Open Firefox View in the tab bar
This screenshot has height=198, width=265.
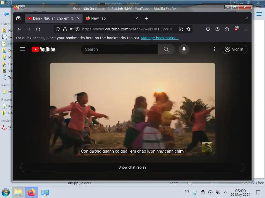tap(18, 18)
